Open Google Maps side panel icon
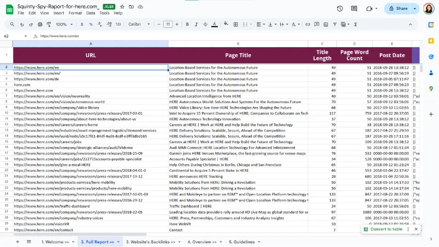The height and width of the screenshot is (247, 439). [431, 88]
